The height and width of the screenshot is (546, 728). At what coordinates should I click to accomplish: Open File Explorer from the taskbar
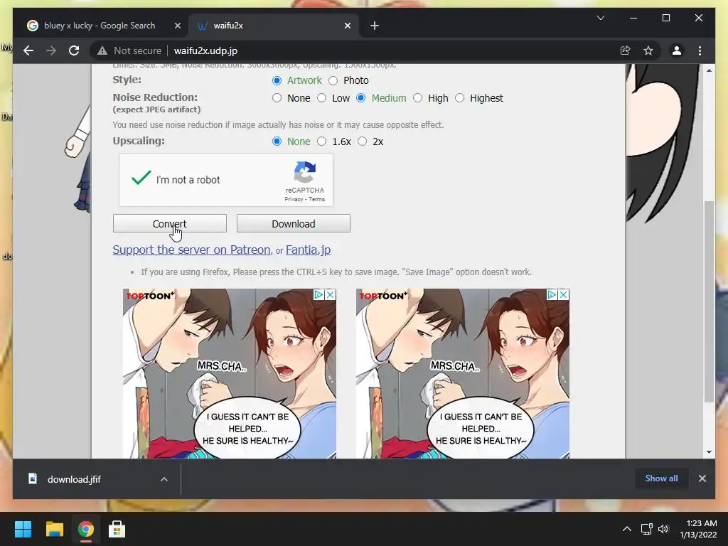coord(54,529)
